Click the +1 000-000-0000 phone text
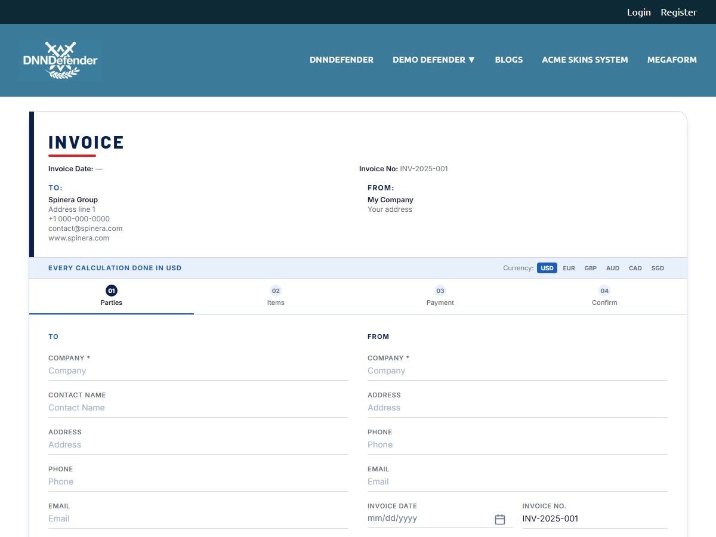The height and width of the screenshot is (537, 716). click(79, 219)
